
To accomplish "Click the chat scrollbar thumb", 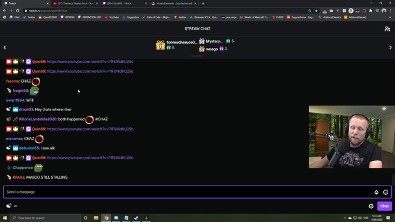I will pyautogui.click(x=393, y=180).
